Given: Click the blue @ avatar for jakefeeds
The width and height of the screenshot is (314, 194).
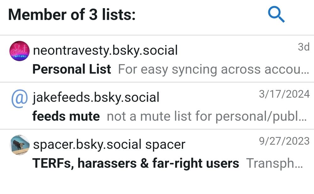Looking at the screenshot, I should pyautogui.click(x=19, y=98).
